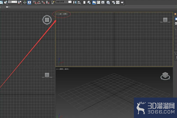This screenshot has width=177, height=118.
Task: Toggle the 2.5D Snaps magnet
Action: coord(35,2)
